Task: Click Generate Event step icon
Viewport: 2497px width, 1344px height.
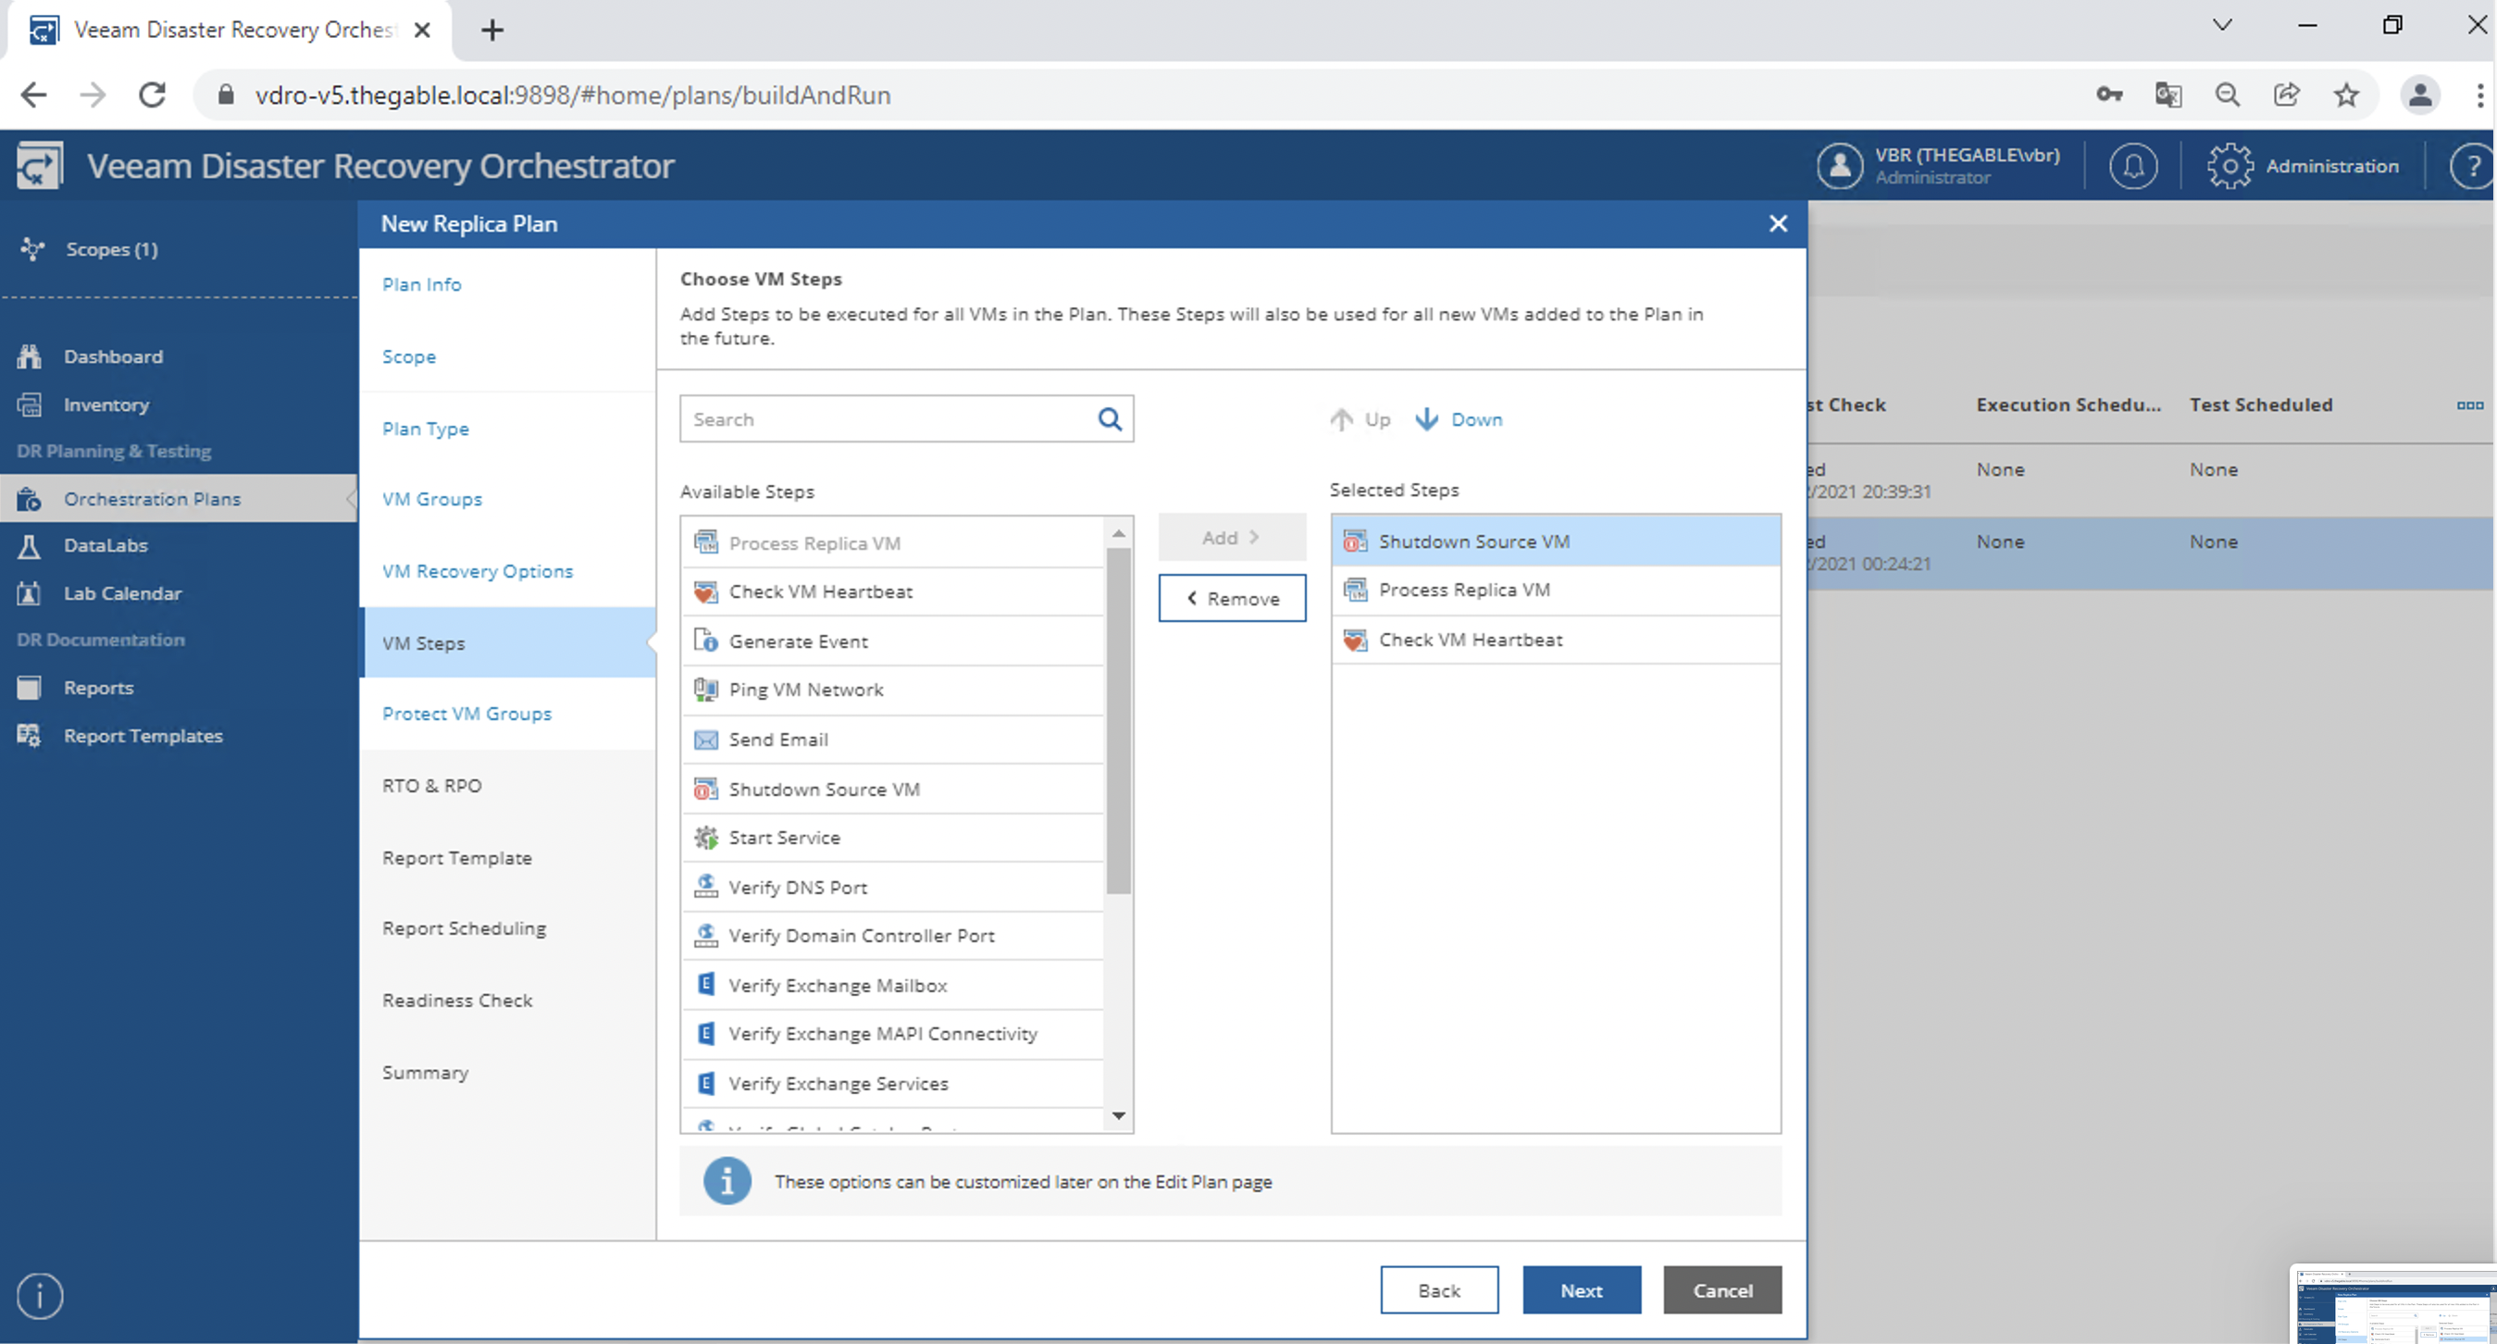Action: point(705,641)
